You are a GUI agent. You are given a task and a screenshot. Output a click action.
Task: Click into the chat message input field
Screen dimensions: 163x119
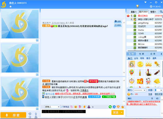(76, 113)
